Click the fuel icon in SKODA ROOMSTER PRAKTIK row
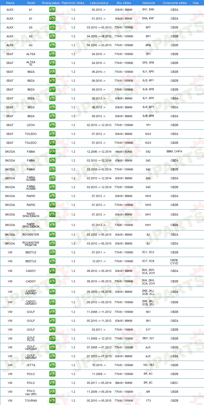This screenshot has width=204, height=405. (x=52, y=243)
